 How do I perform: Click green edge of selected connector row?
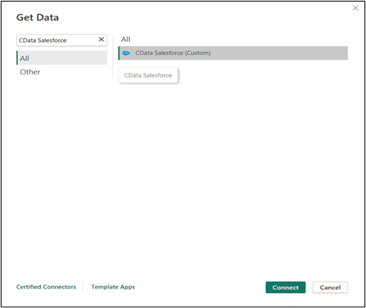coord(119,53)
